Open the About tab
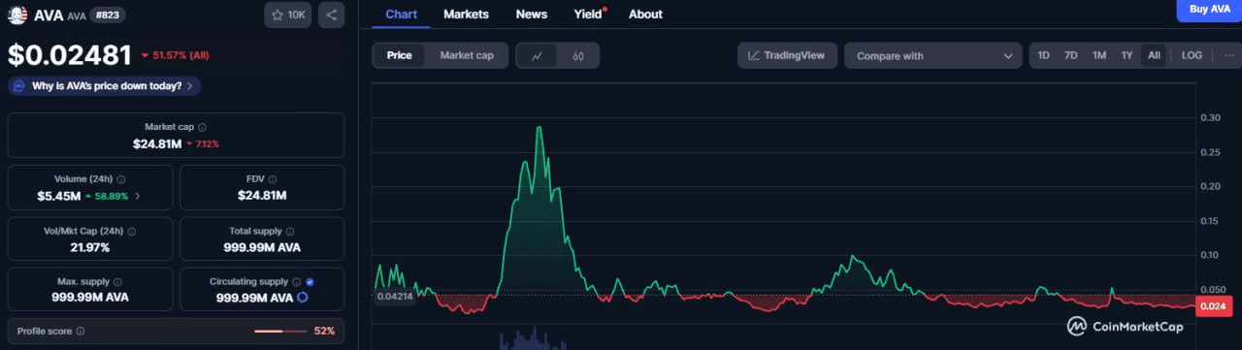Screen dimensions: 1242x350 point(645,15)
